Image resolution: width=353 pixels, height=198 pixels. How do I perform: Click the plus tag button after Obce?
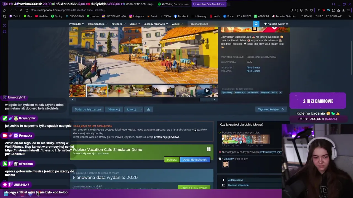280,92
